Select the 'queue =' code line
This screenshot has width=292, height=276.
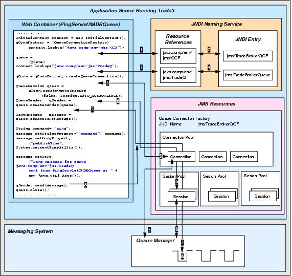tap(24, 57)
